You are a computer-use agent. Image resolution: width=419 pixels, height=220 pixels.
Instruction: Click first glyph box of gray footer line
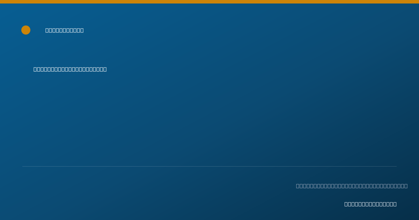click(x=298, y=186)
